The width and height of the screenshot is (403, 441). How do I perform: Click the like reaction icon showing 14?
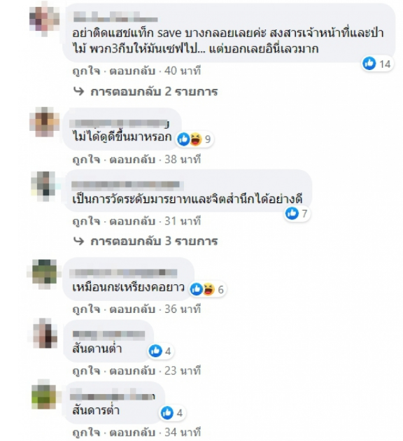[369, 63]
